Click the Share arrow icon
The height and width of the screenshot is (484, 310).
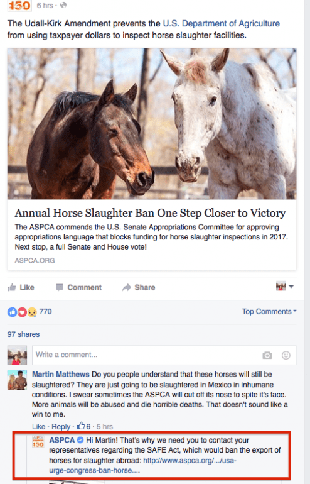coord(126,287)
